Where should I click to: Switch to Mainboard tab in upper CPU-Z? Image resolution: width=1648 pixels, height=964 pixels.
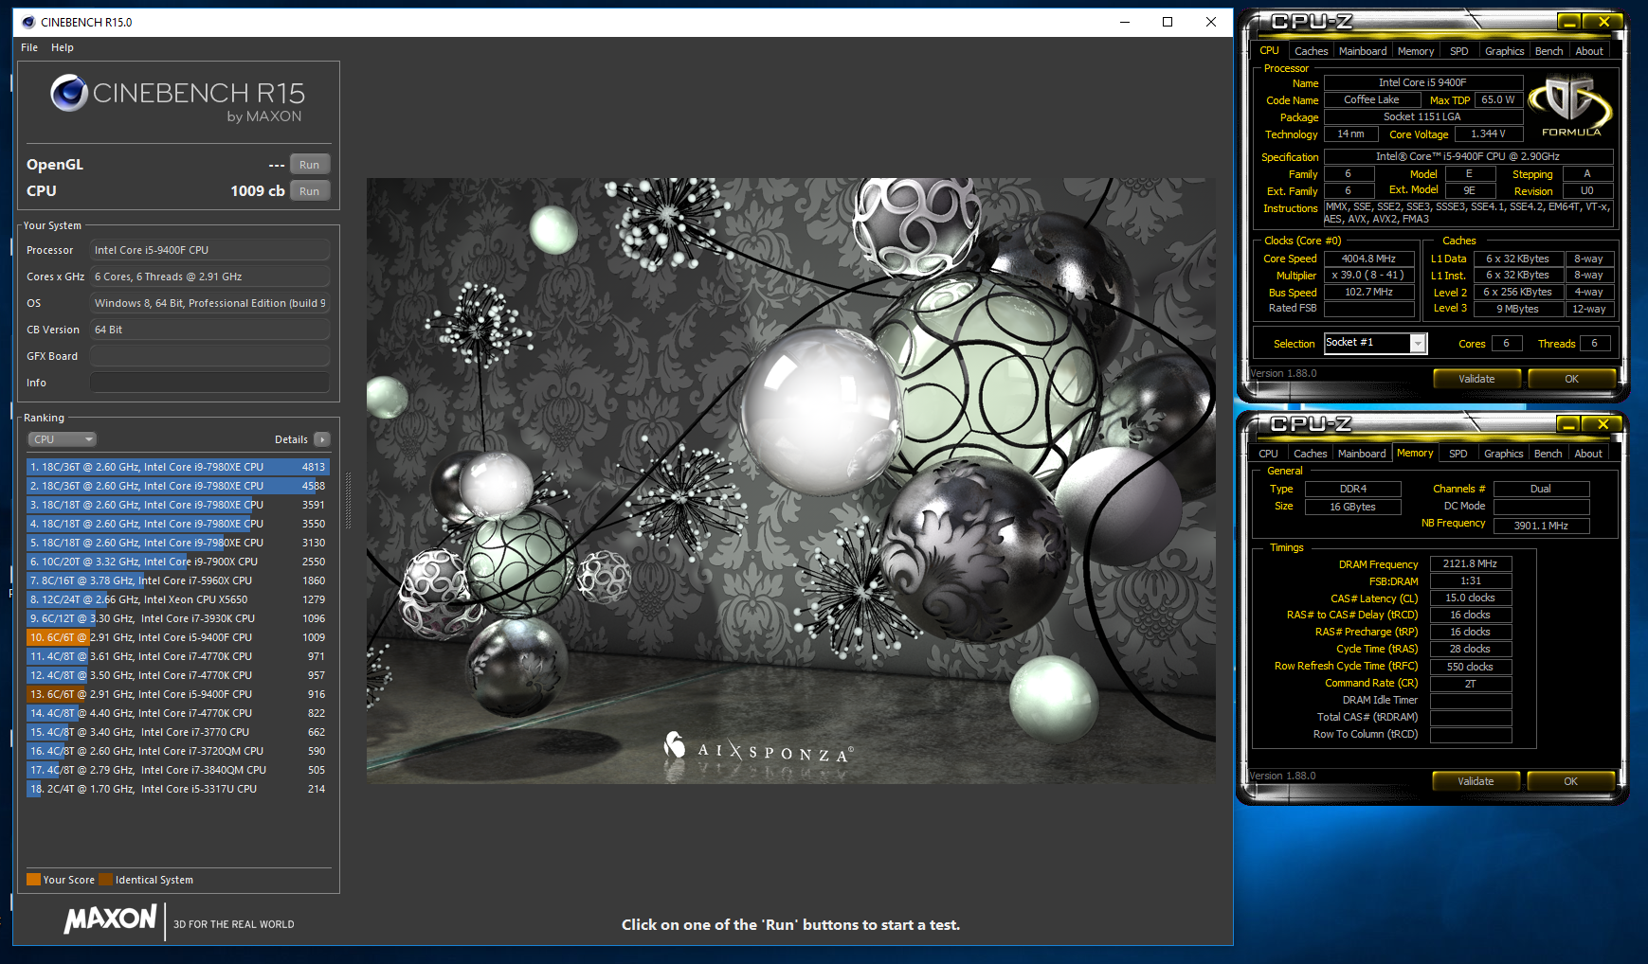click(1363, 51)
